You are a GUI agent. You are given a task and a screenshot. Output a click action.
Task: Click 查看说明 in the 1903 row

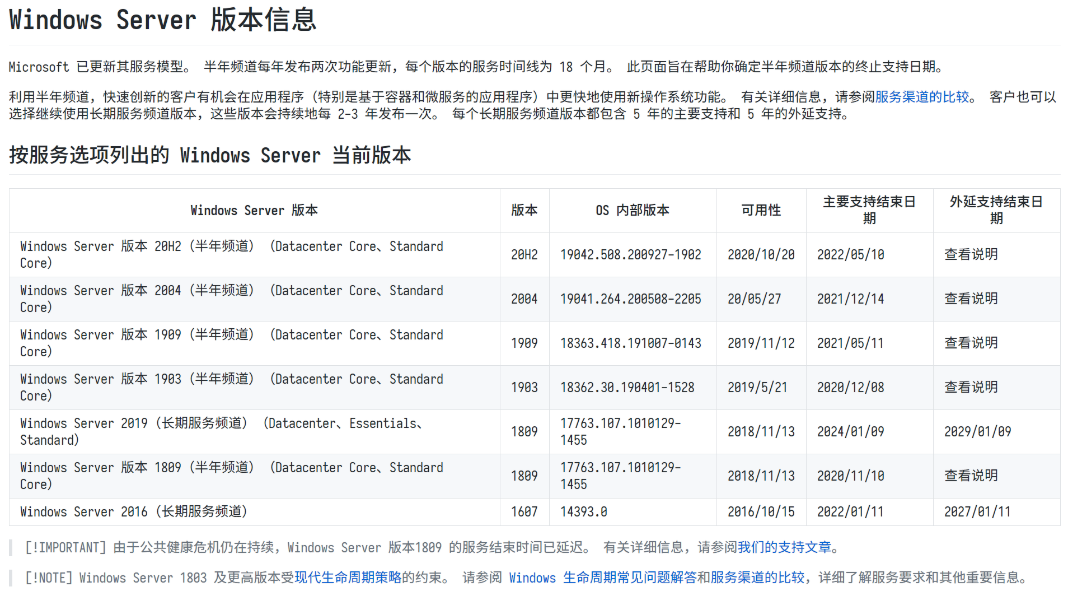(971, 387)
